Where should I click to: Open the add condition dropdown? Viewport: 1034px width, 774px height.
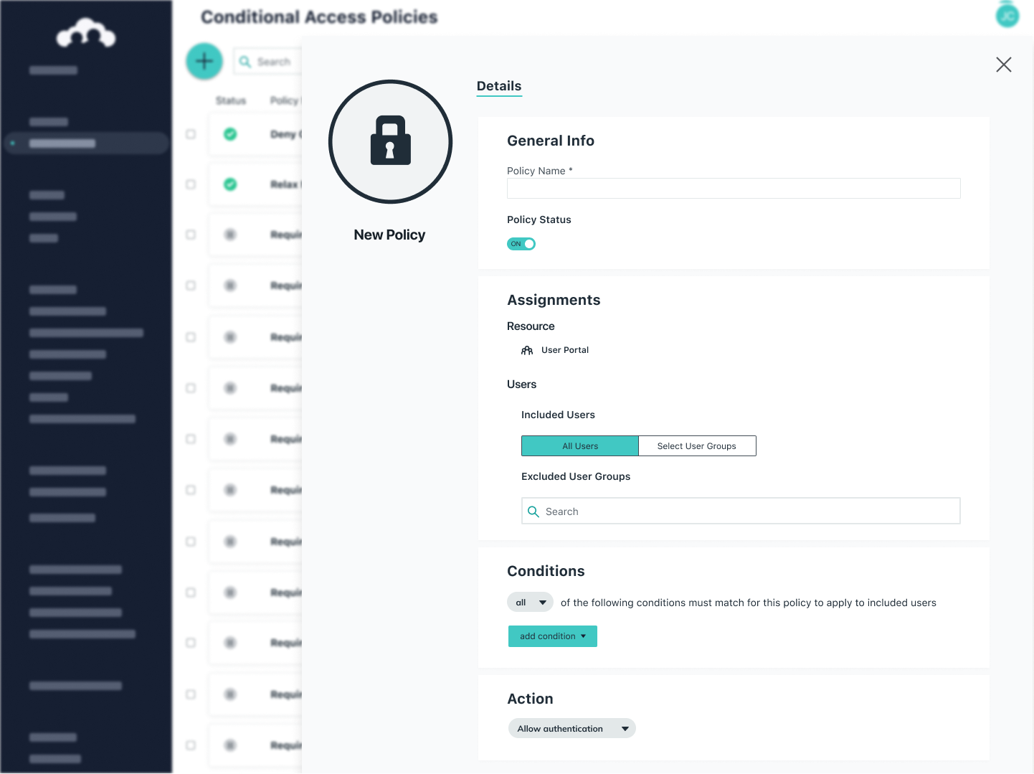pos(552,636)
